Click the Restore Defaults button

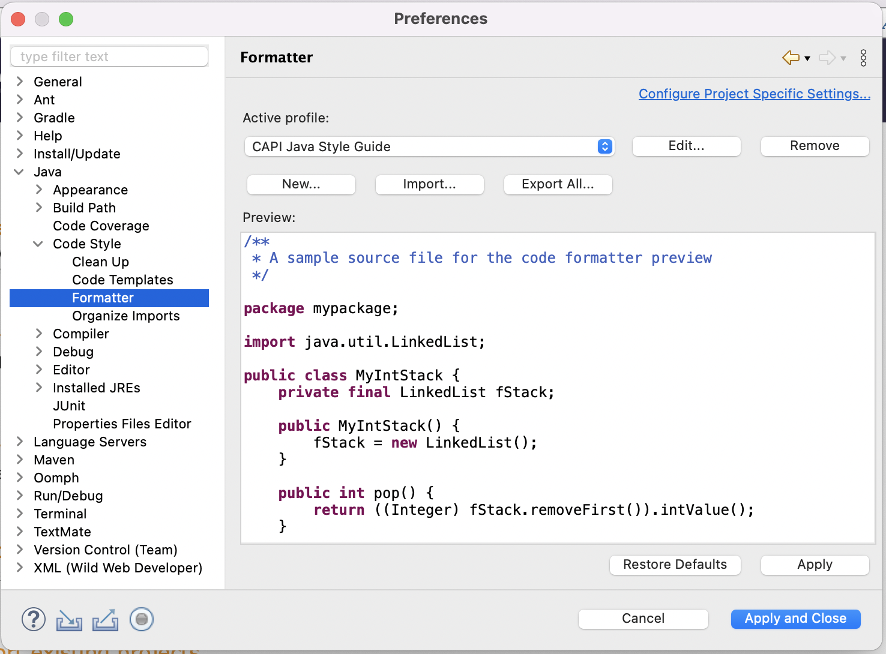click(675, 565)
